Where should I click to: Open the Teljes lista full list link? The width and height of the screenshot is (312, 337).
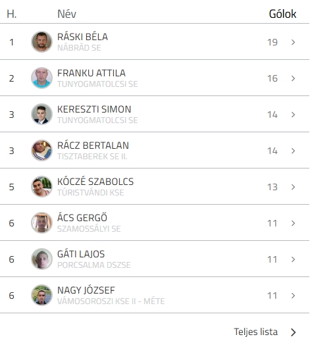(256, 332)
